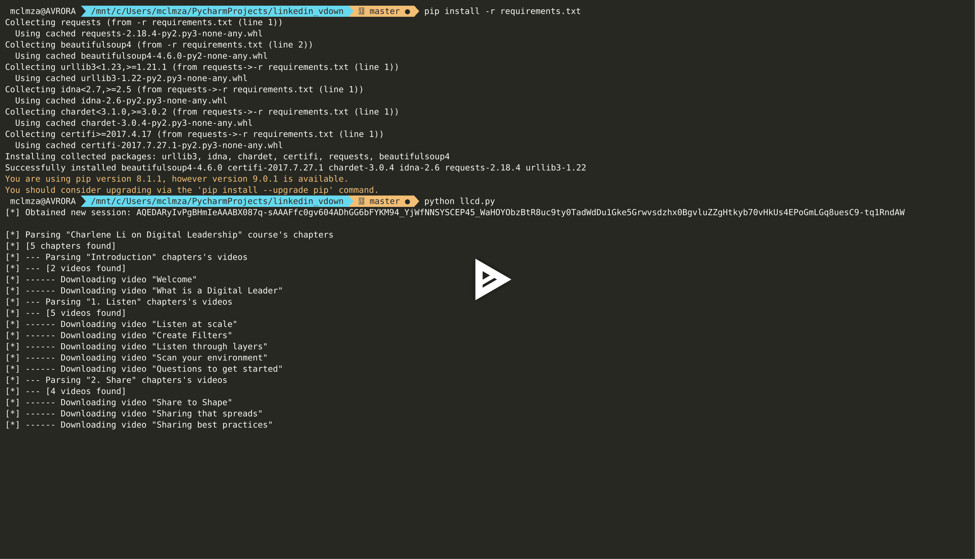The image size is (975, 559).
Task: Click the Parsing "1. Listen" chapters line
Action: (118, 302)
